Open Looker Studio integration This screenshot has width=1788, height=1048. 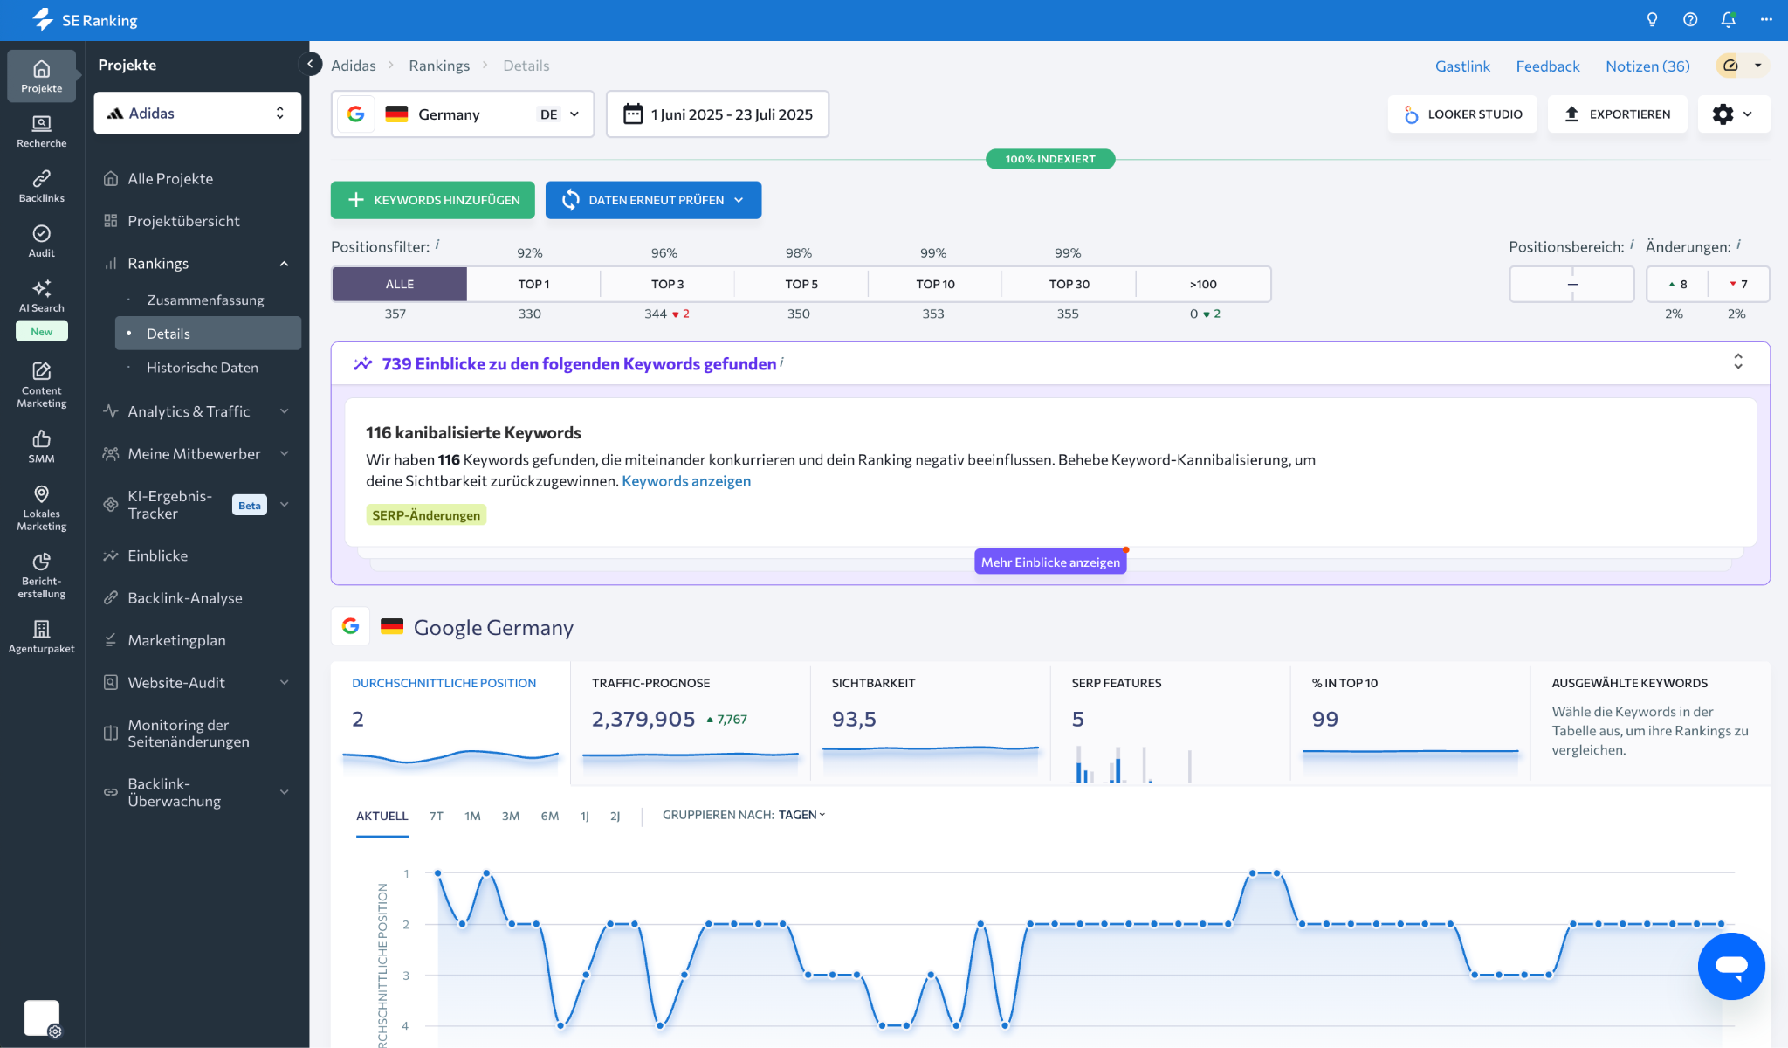coord(1462,114)
